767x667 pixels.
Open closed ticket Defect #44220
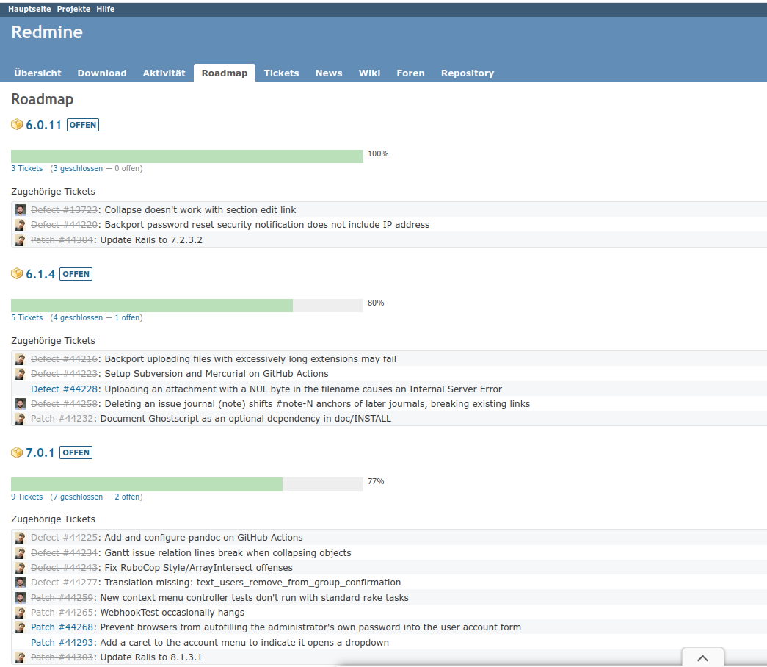tap(65, 225)
